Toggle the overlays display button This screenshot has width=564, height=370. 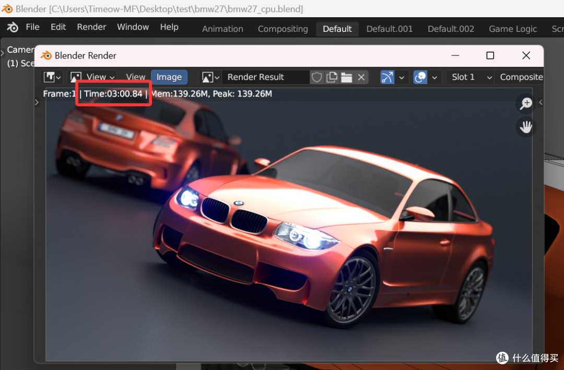(420, 77)
